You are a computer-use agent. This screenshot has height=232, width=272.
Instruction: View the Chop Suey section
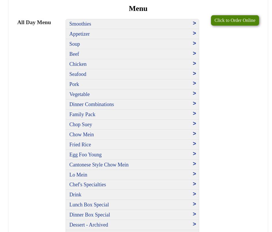pyautogui.click(x=81, y=124)
